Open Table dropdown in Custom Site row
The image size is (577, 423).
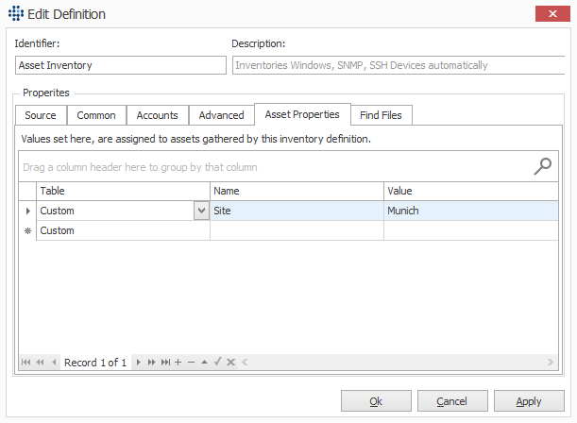201,211
